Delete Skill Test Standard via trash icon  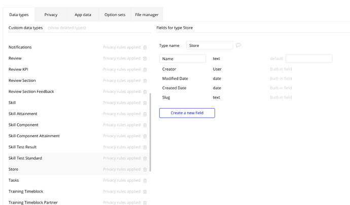click(x=145, y=159)
